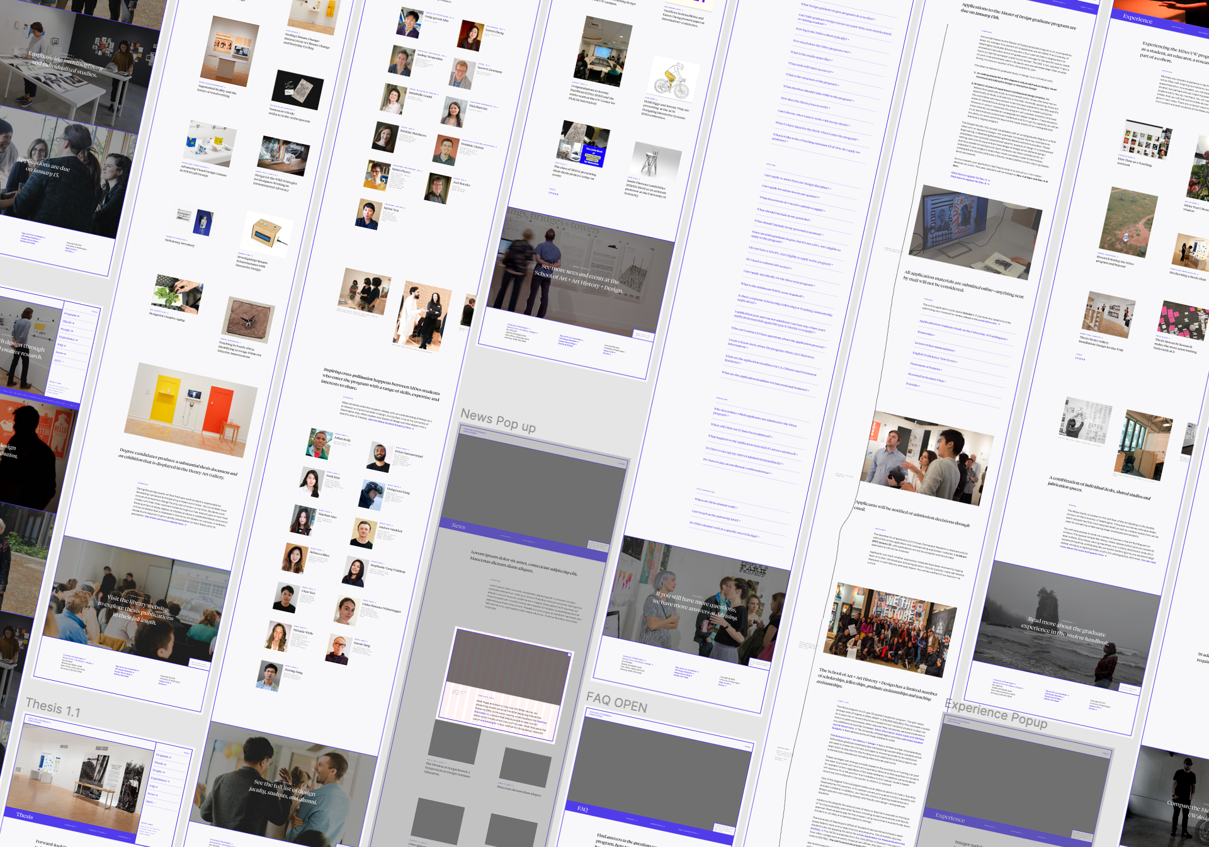Select 'All application materials are submitted online' heading

click(963, 285)
